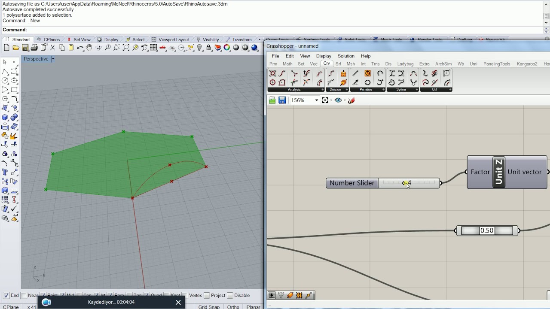Screen dimensions: 550x309
Task: Click the red car icon in Rhino toolbar
Action: (163, 48)
